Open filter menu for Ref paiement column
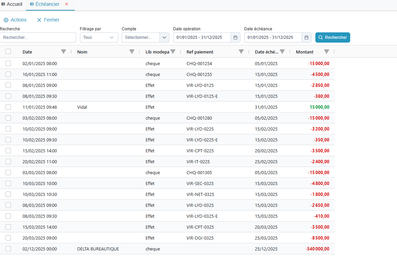Image resolution: width=397 pixels, height=261 pixels. tap(241, 52)
